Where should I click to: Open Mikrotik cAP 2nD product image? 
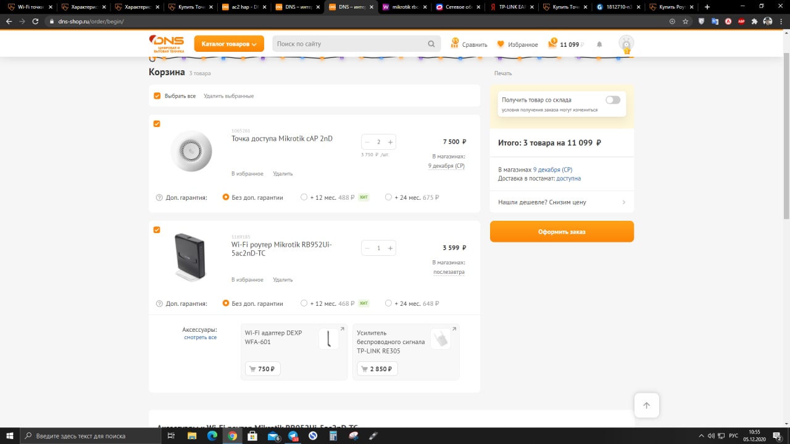191,151
